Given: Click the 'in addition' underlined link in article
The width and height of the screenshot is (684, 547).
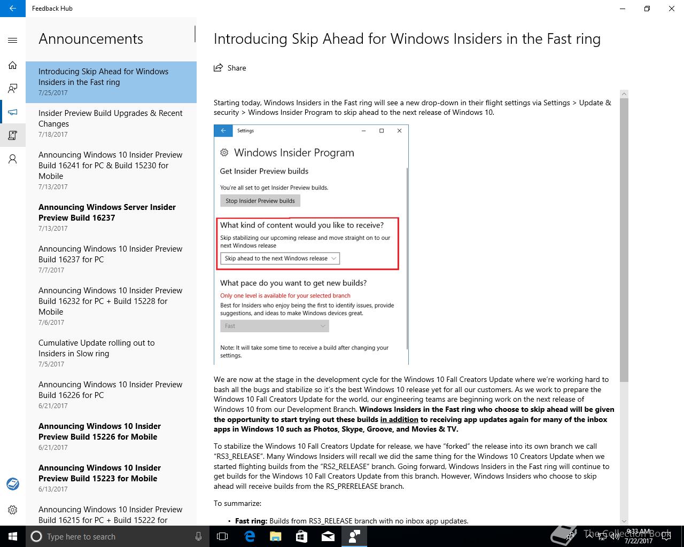Looking at the screenshot, I should pyautogui.click(x=399, y=419).
